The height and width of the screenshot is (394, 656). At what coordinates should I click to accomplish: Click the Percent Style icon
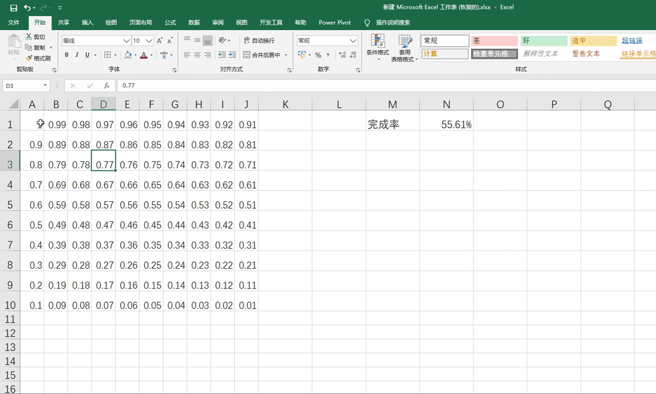click(x=318, y=55)
